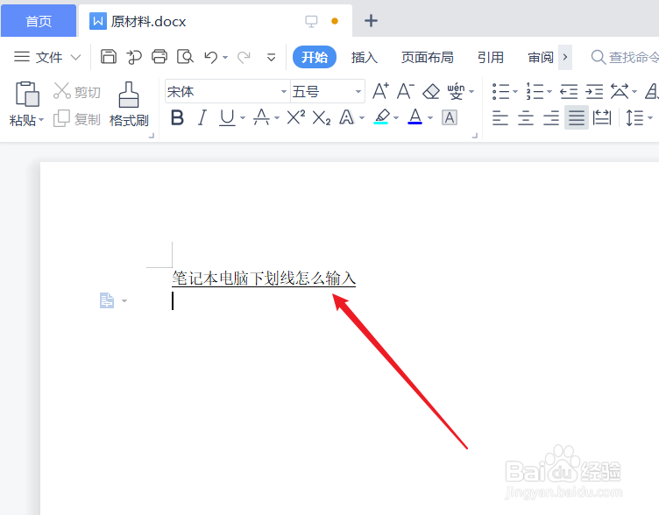The image size is (659, 515).
Task: Toggle Bold formatting
Action: 177,117
